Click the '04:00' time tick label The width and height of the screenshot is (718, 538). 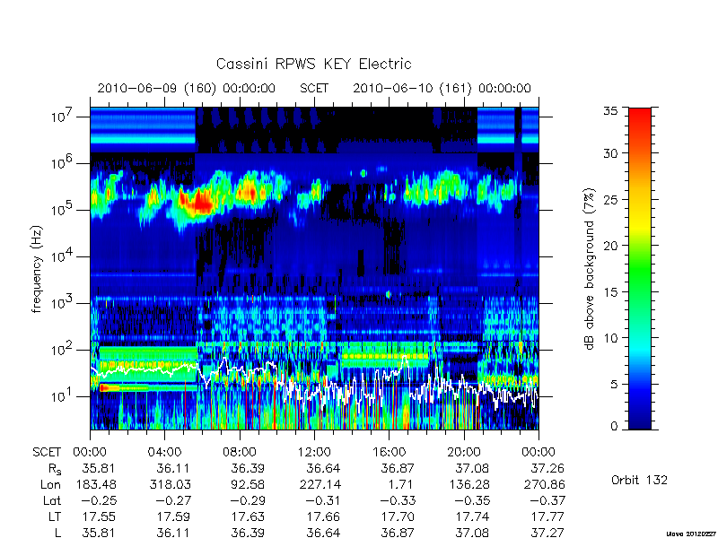click(164, 452)
